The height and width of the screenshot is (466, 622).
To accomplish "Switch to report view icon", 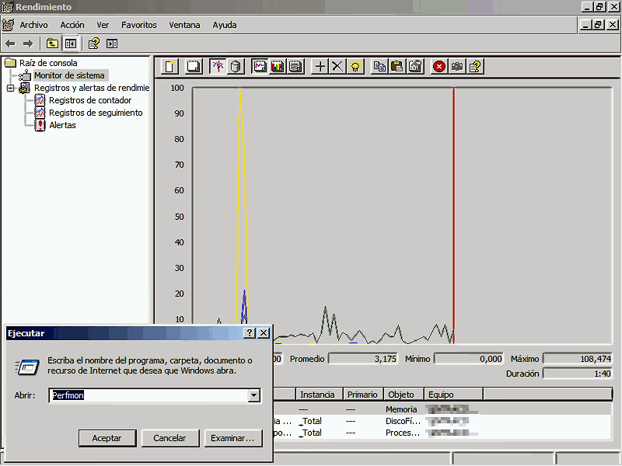I will pos(296,66).
